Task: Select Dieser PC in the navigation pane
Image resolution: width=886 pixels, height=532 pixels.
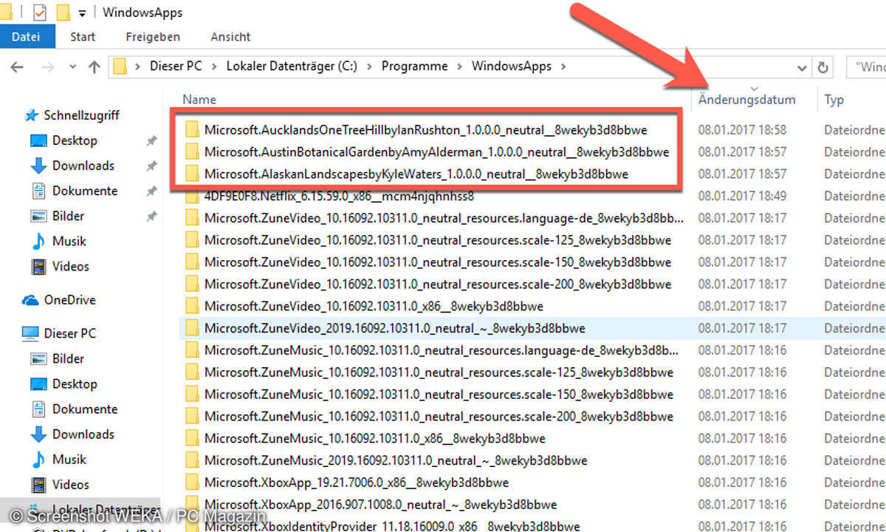Action: 69,333
